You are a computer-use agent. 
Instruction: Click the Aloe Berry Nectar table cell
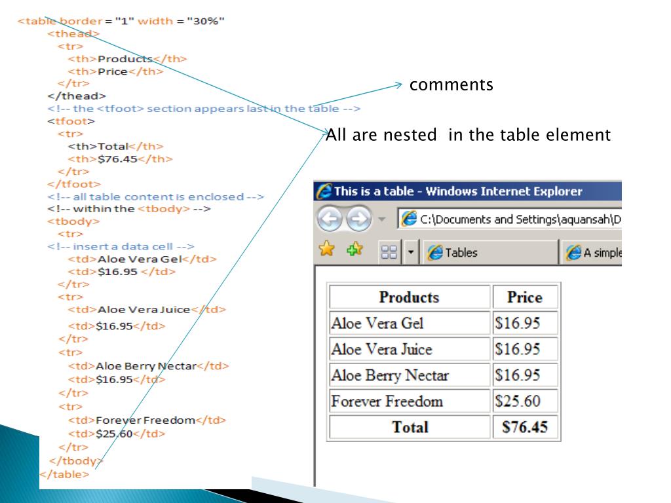pos(410,375)
